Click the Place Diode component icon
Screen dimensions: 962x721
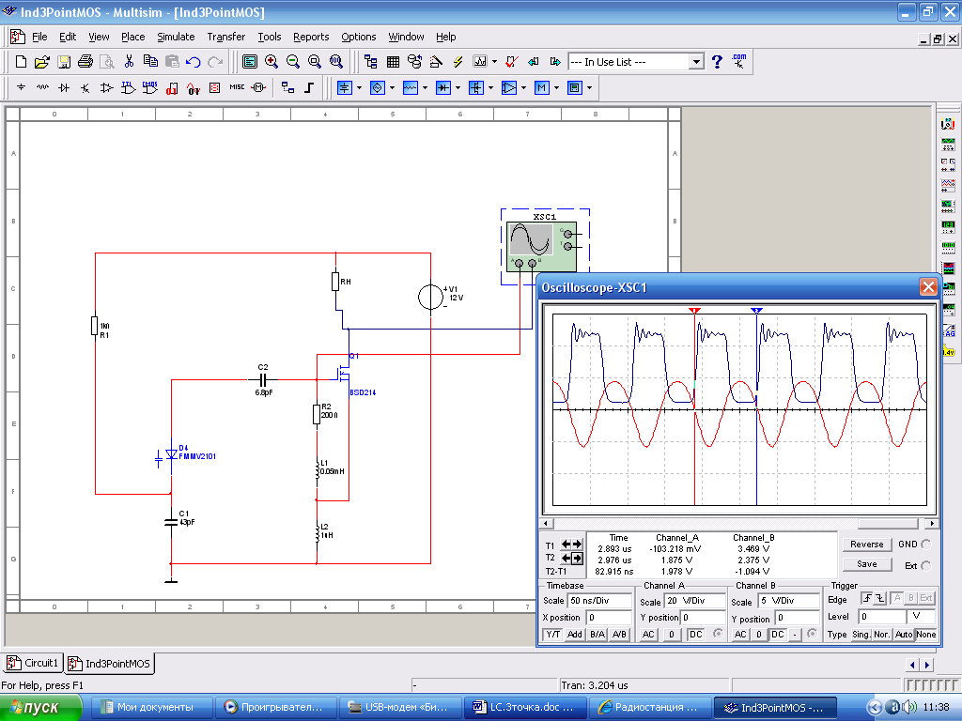64,88
